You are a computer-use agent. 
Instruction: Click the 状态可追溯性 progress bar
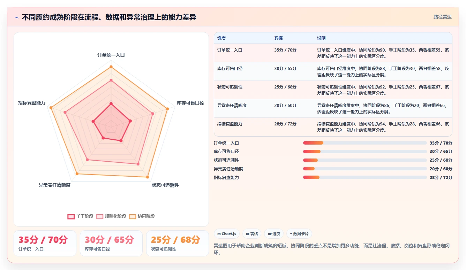(x=365, y=160)
